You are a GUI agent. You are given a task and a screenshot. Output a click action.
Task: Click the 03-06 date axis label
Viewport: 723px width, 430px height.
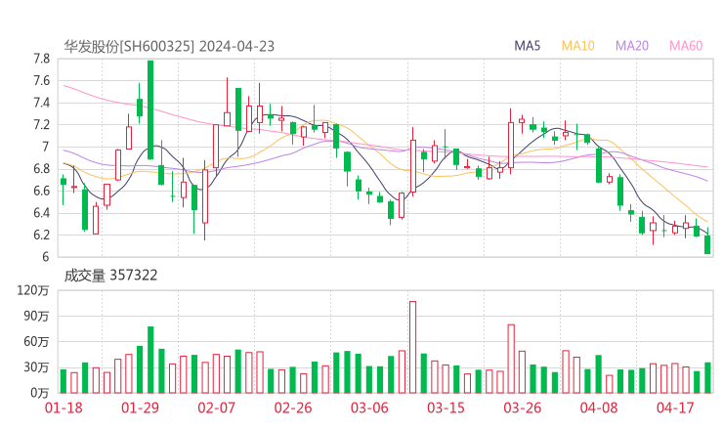pos(369,408)
